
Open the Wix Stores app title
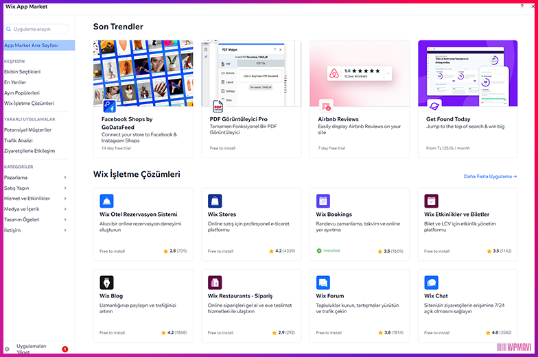click(222, 214)
